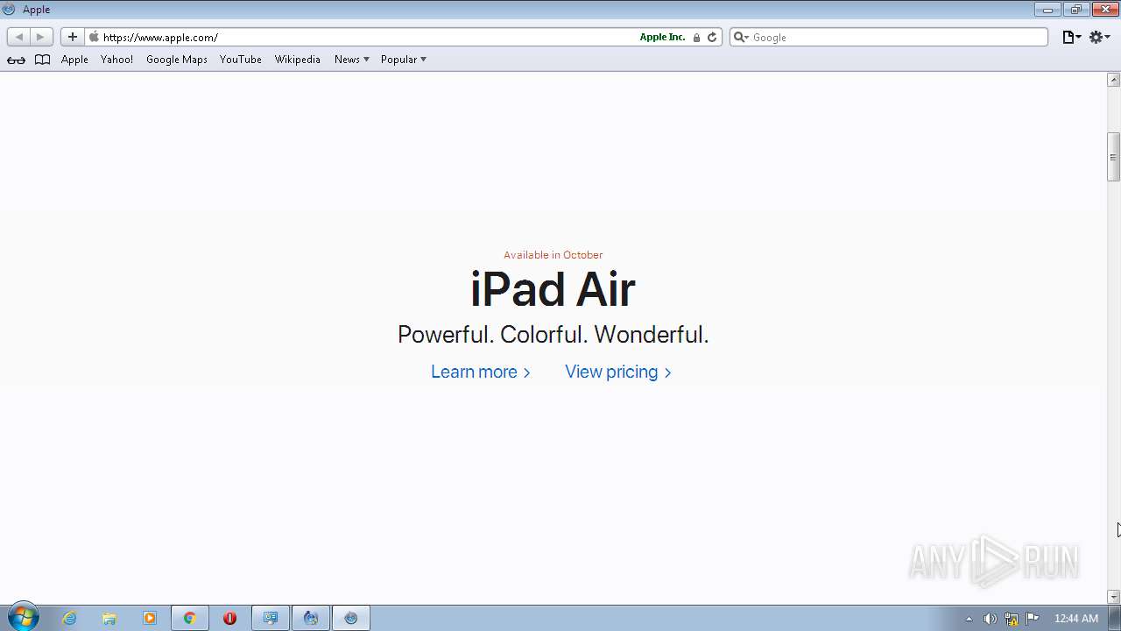1121x631 pixels.
Task: Open Windows Media Player from taskbar
Action: pyautogui.click(x=150, y=618)
